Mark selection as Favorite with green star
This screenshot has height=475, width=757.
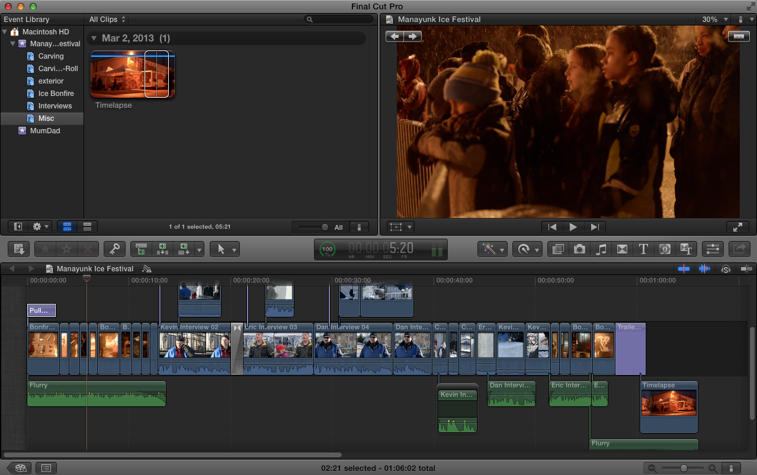click(x=45, y=249)
